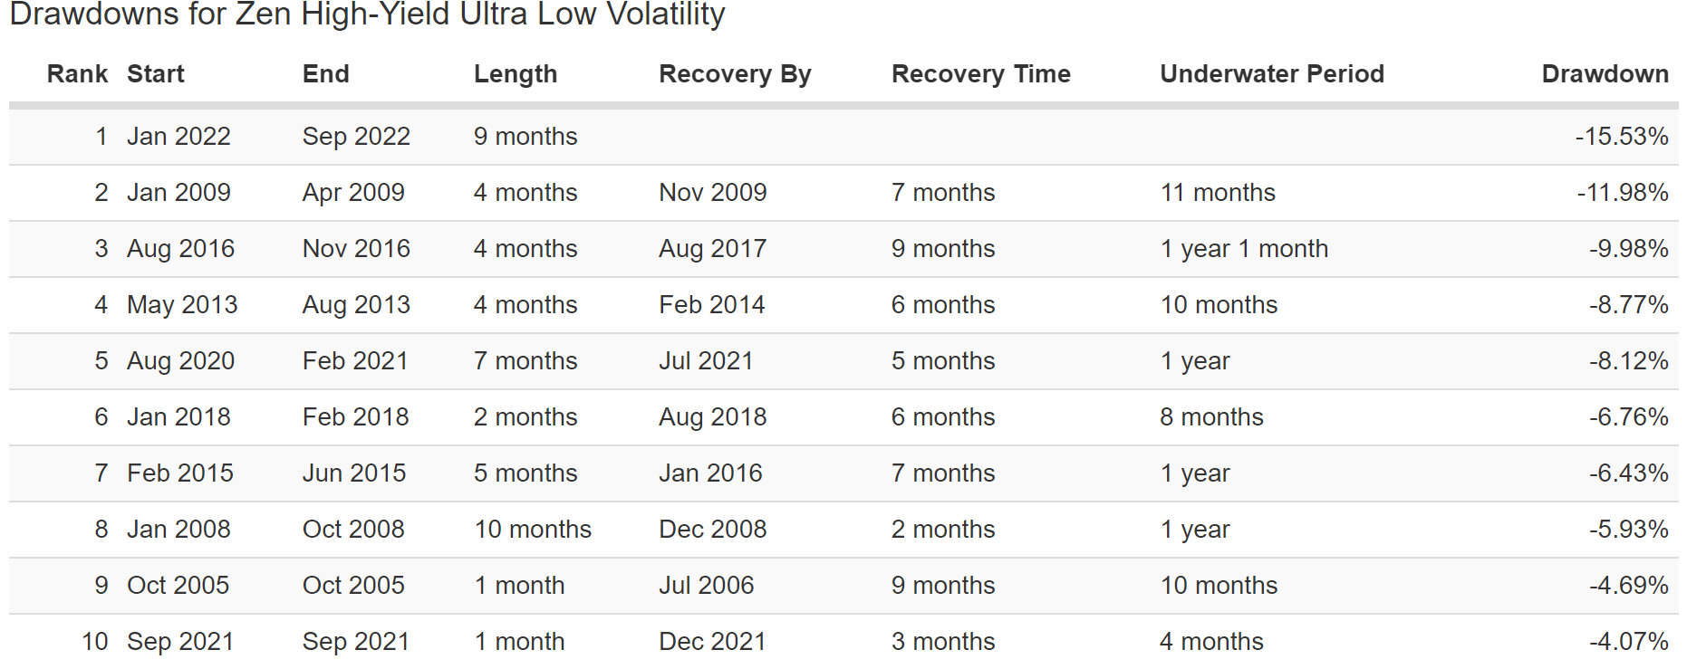
Task: Select the Jun 2015 end date cell
Action: pos(353,473)
